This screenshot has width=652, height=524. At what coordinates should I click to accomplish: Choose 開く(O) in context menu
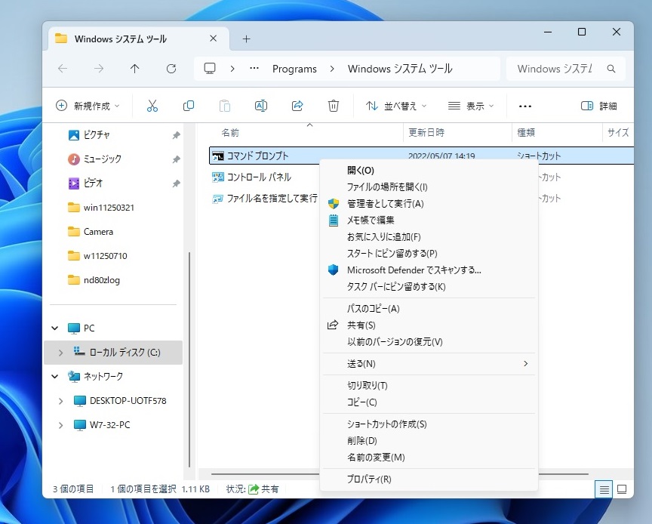pos(429,170)
